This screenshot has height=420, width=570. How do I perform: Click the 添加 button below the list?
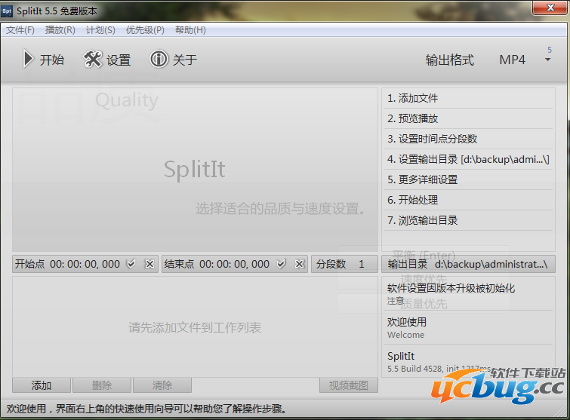pos(42,385)
